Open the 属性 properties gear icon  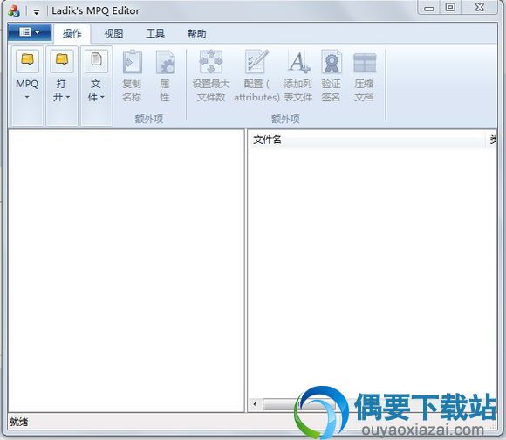click(165, 61)
